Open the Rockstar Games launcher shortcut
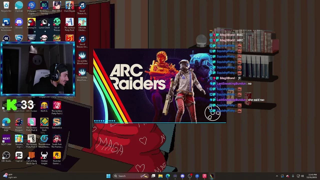The image size is (320, 180). [57, 158]
